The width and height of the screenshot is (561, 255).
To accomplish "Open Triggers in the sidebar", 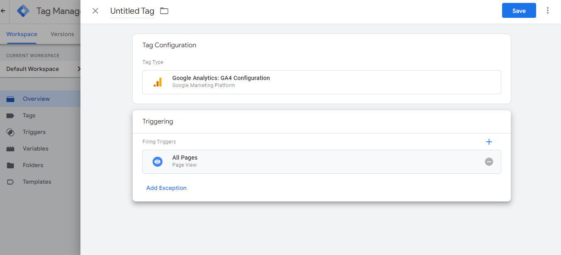I will click(34, 132).
